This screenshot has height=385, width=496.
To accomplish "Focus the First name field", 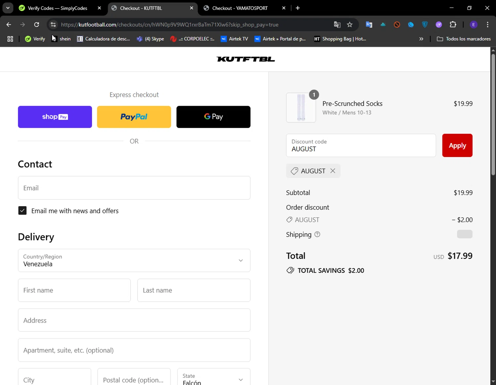I will pyautogui.click(x=74, y=290).
